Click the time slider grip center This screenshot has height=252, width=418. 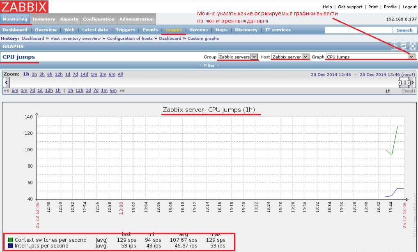404,83
